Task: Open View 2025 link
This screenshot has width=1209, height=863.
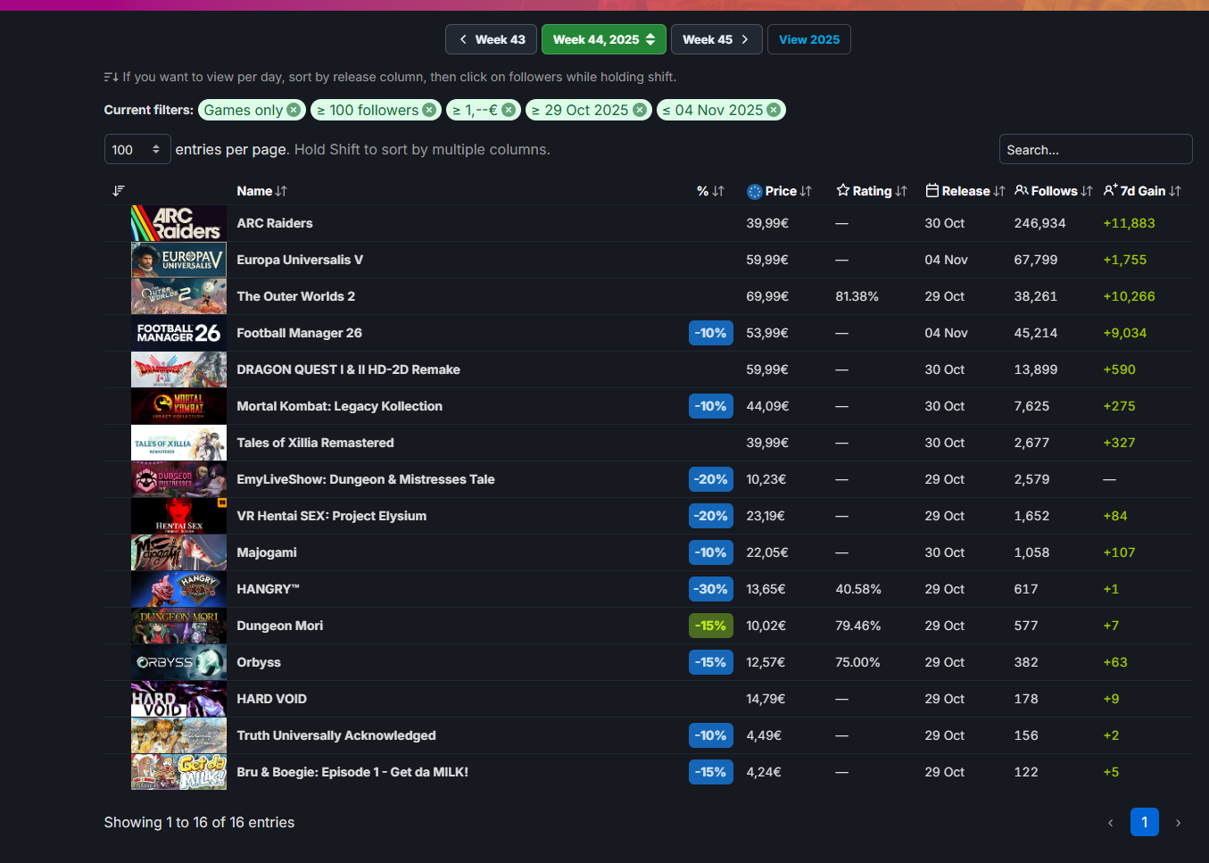Action: 809,39
